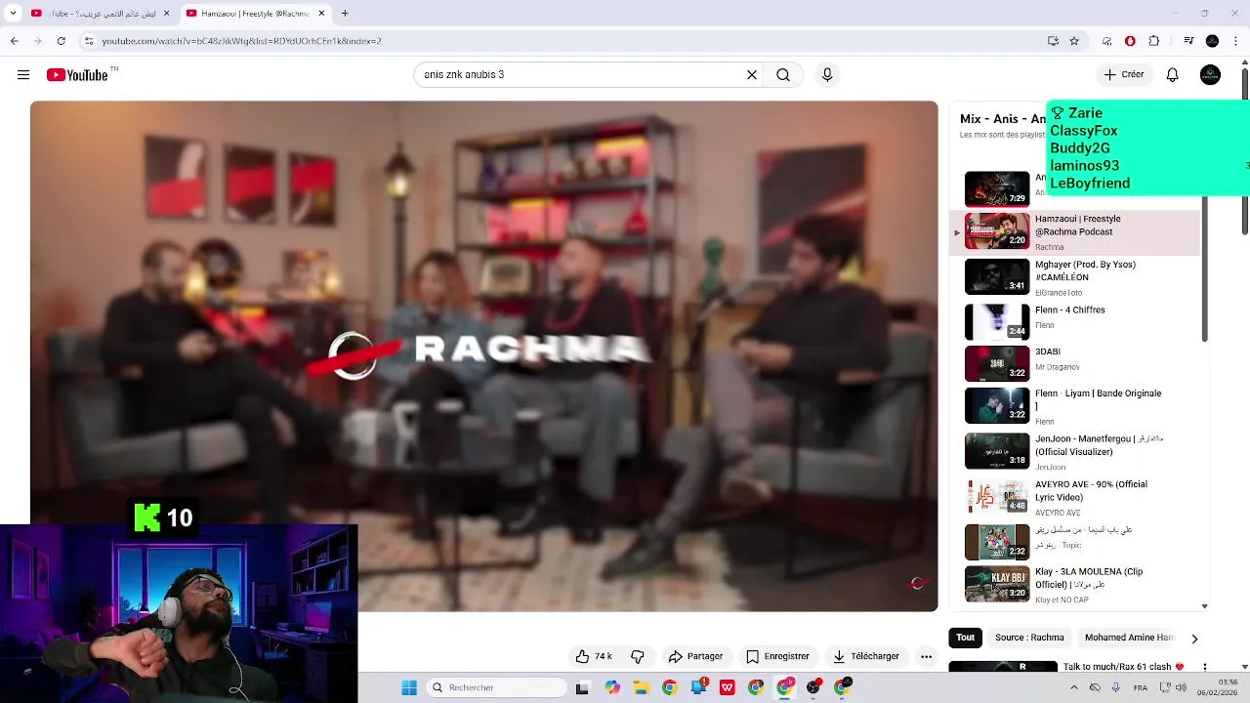Open the Windows Start menu

(408, 687)
